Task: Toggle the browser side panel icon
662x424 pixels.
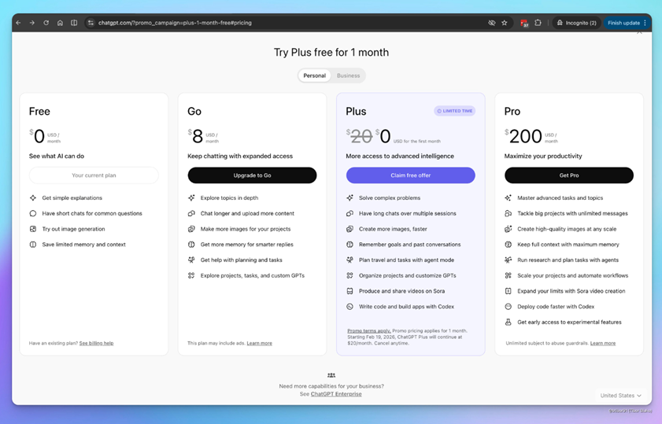Action: (x=74, y=23)
